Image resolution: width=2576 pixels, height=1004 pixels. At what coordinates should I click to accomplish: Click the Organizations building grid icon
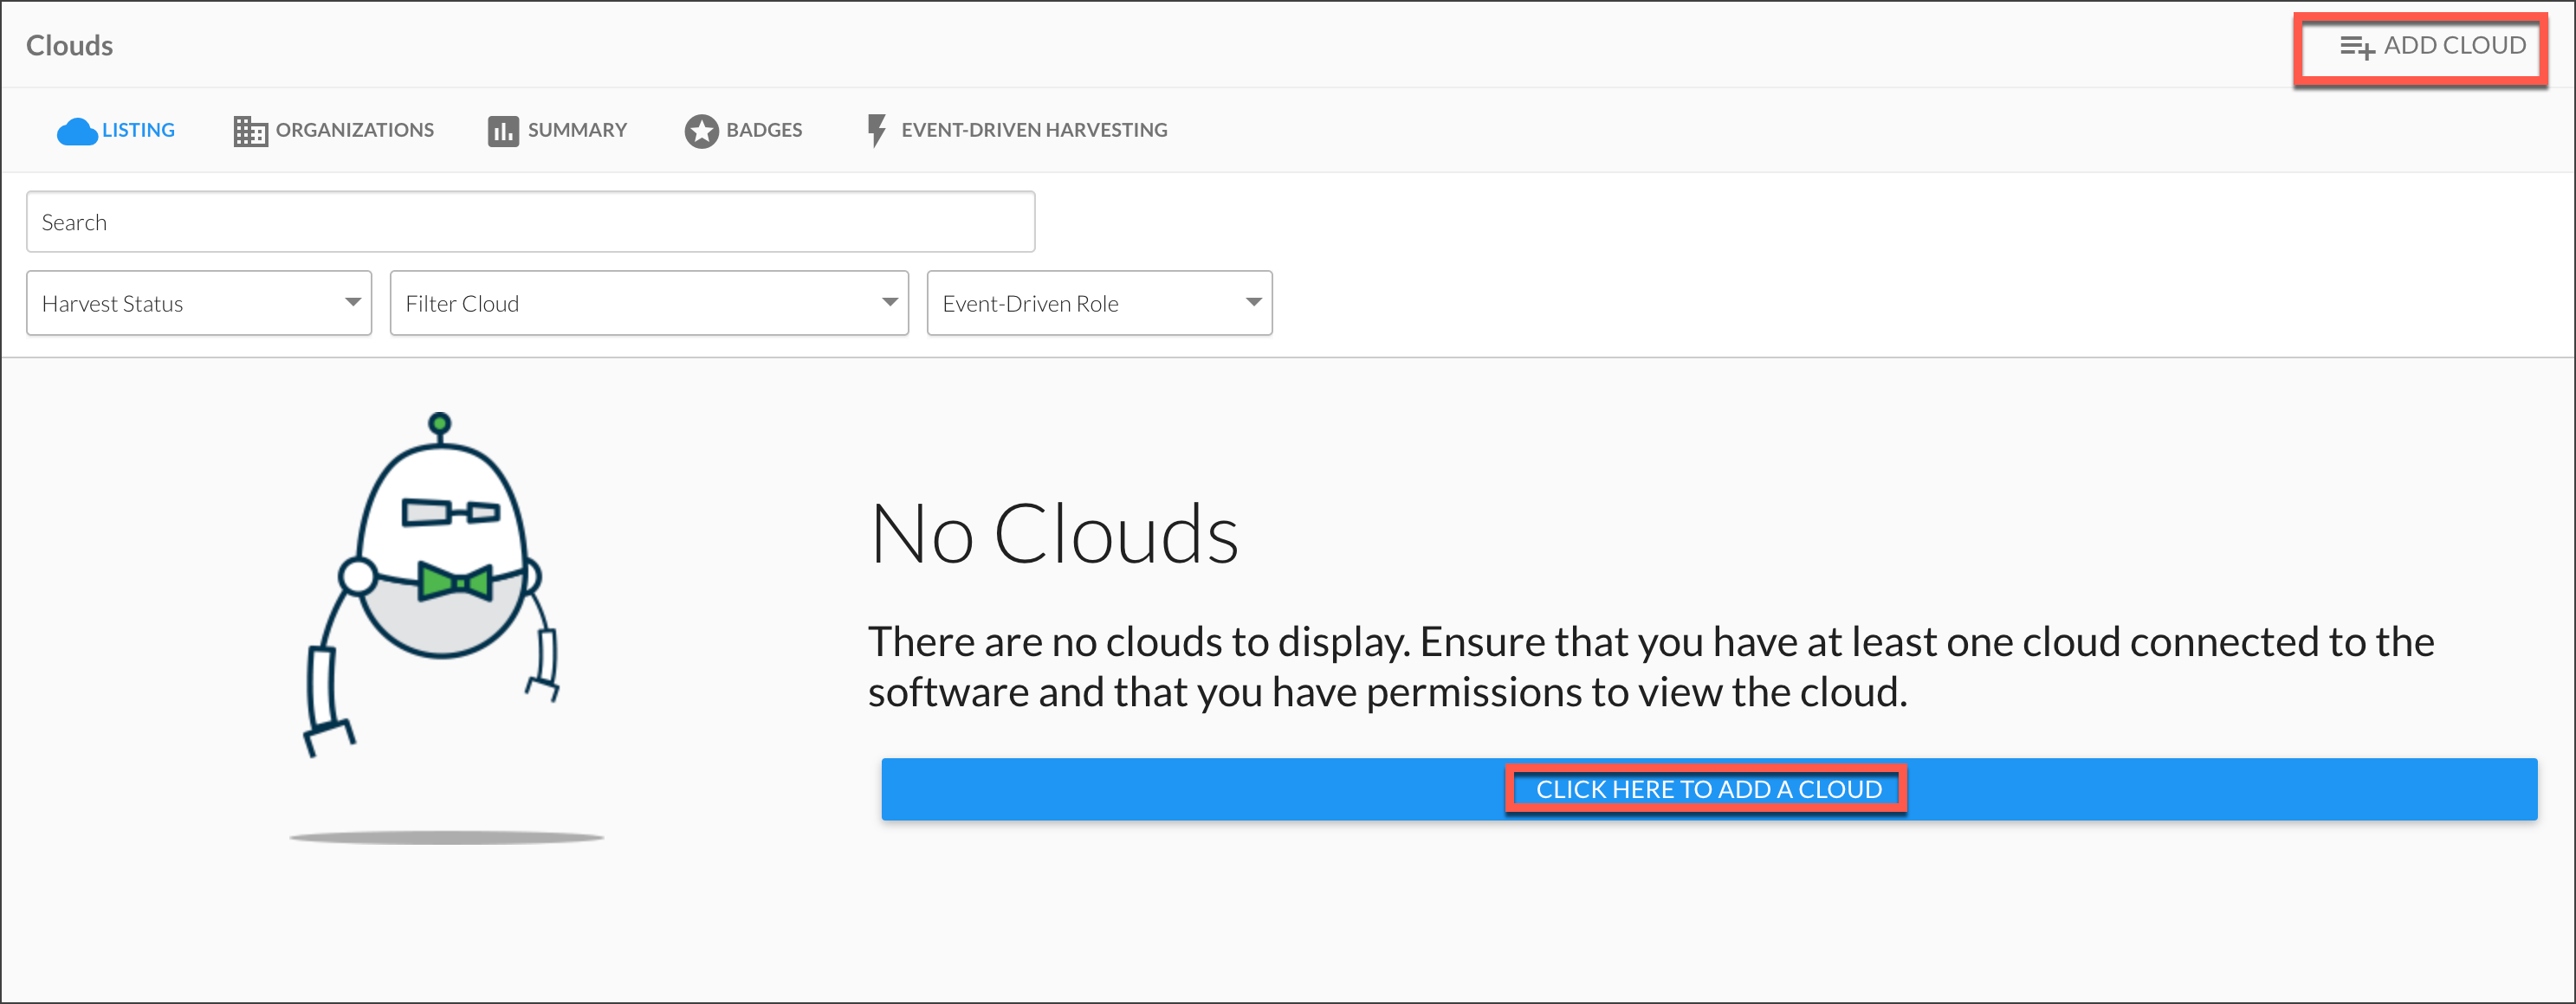(250, 131)
